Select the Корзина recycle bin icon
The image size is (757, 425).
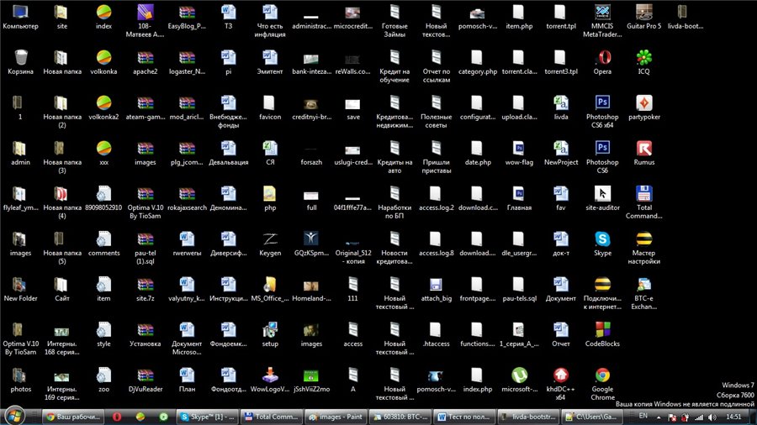pyautogui.click(x=21, y=58)
